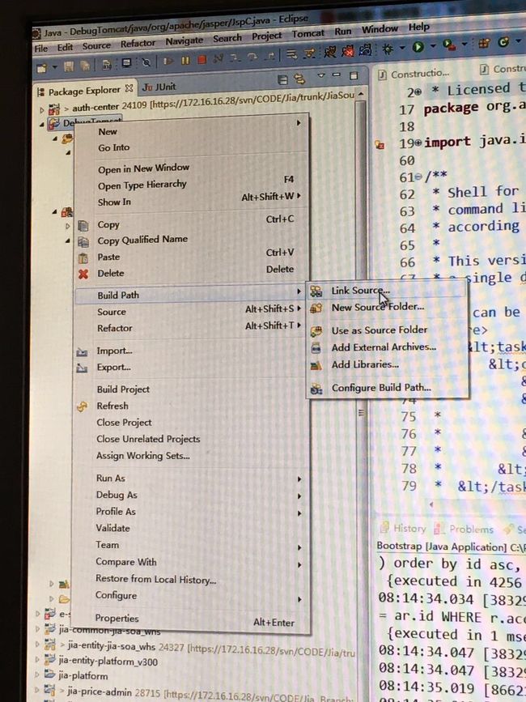The image size is (526, 702).
Task: Select Link Source... in the submenu
Action: (x=388, y=291)
